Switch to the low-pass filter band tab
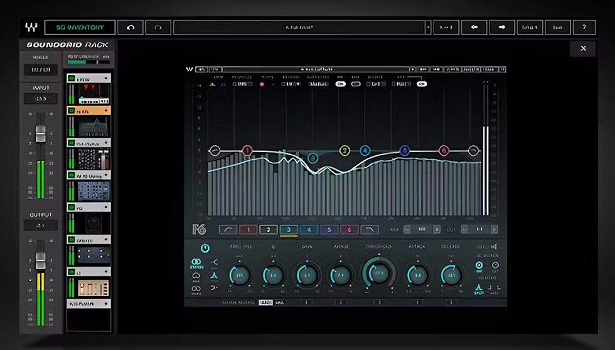Image resolution: width=615 pixels, height=350 pixels. tap(370, 230)
